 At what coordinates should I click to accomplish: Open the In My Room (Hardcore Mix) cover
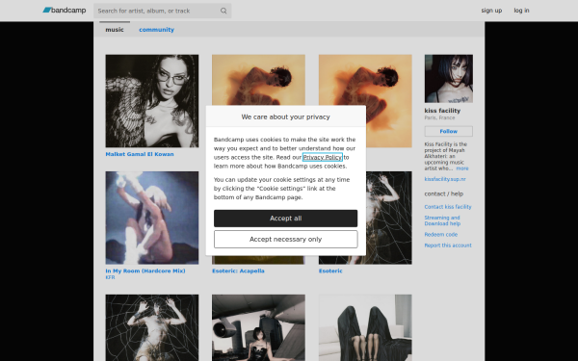(x=152, y=218)
